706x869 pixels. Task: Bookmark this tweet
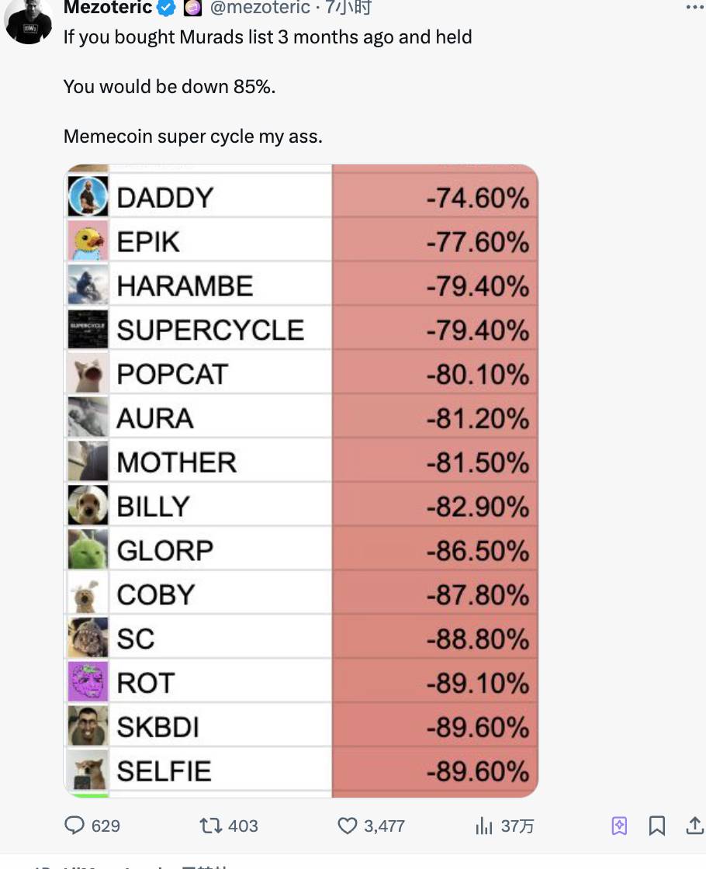pos(656,826)
